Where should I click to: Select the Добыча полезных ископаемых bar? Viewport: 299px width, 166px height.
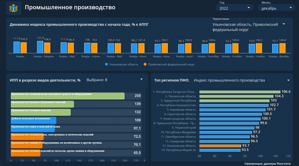pyautogui.click(x=33, y=121)
